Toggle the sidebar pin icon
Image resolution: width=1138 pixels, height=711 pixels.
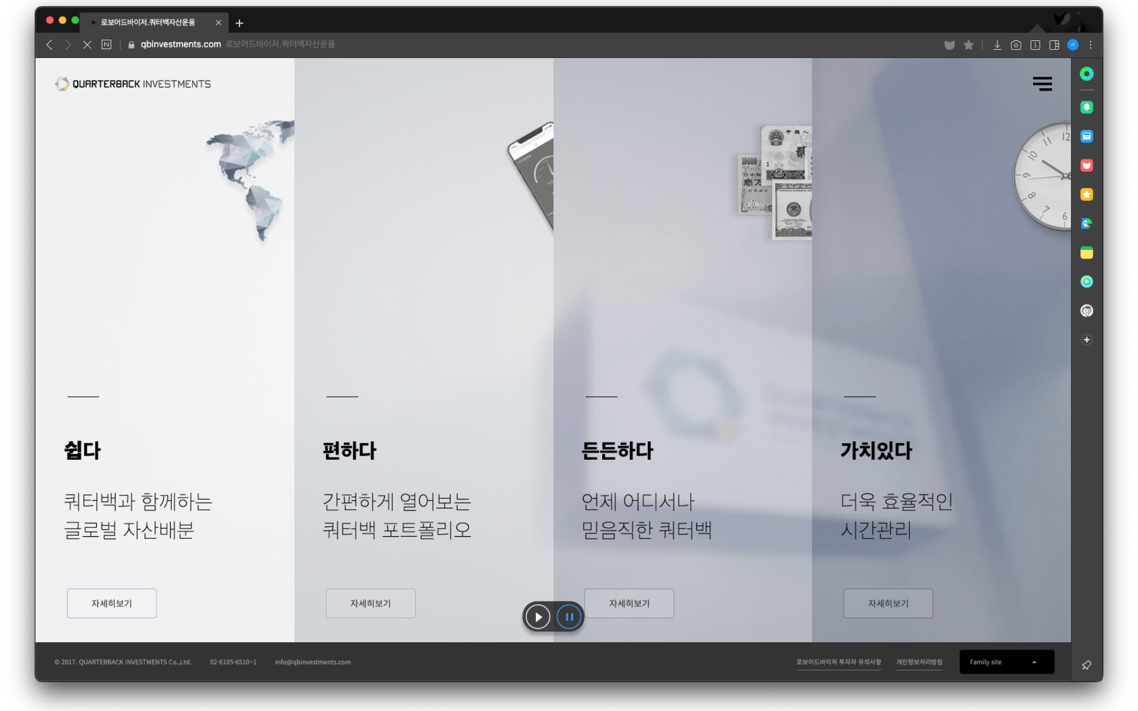point(1086,665)
